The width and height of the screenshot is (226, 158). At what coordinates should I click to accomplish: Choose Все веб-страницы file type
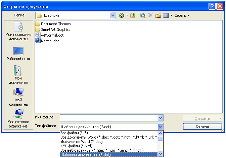[109, 150]
